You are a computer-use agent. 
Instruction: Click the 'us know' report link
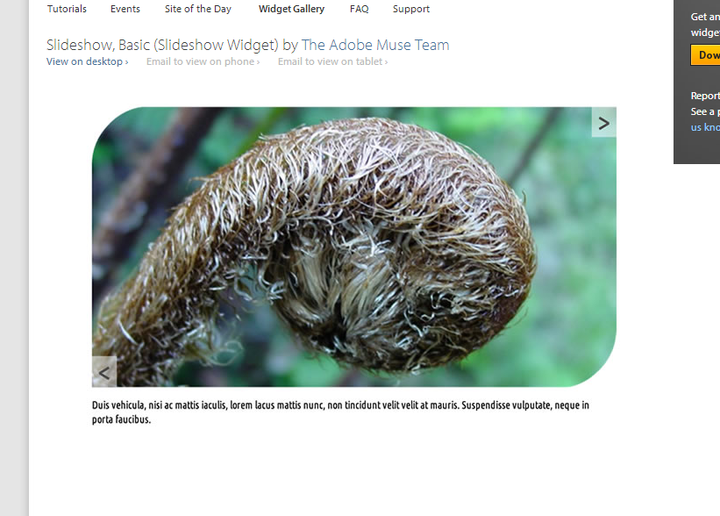[x=705, y=127]
